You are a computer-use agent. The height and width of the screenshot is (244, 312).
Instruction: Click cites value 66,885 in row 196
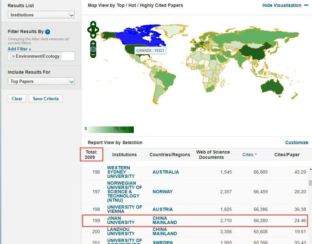(x=260, y=172)
